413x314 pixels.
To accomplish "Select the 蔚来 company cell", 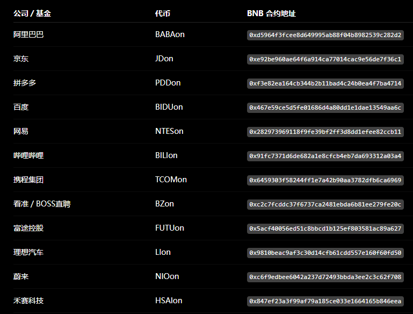I will [x=21, y=276].
